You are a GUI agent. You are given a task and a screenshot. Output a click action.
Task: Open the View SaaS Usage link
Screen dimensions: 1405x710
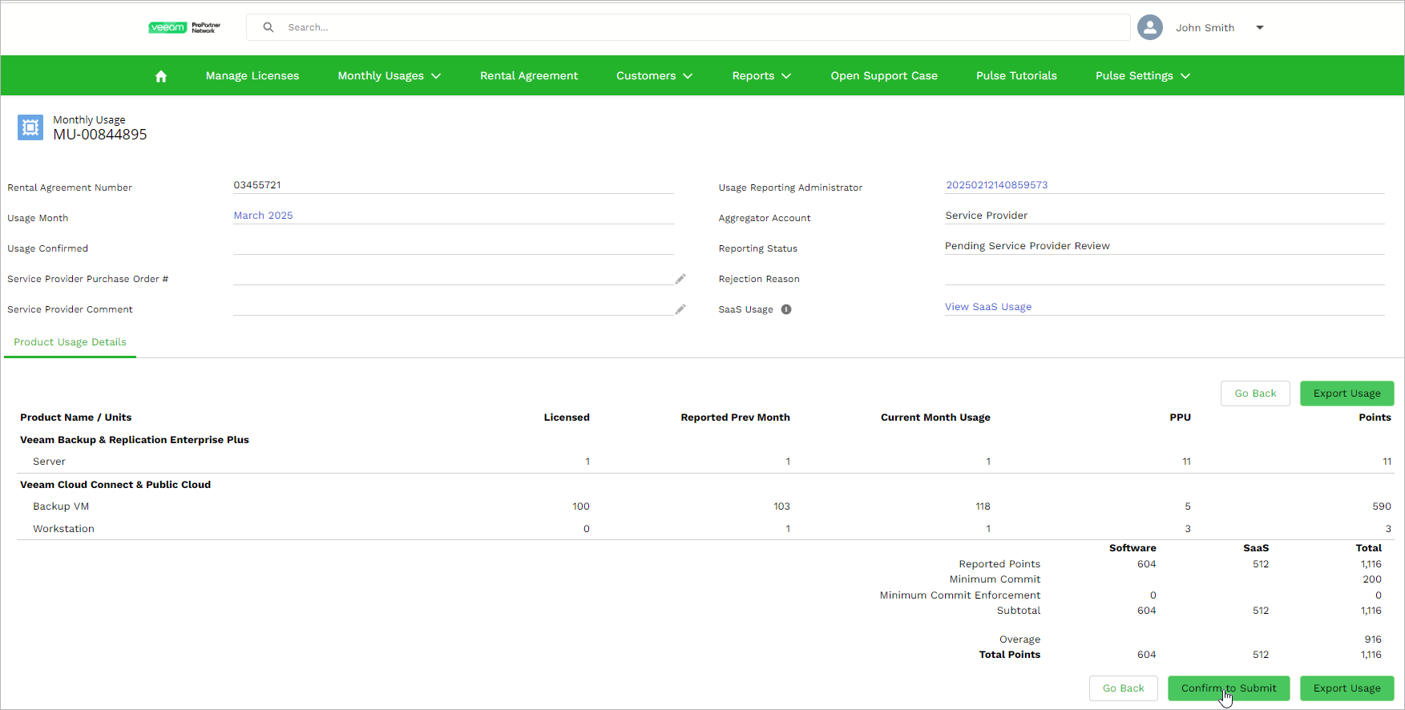point(988,307)
